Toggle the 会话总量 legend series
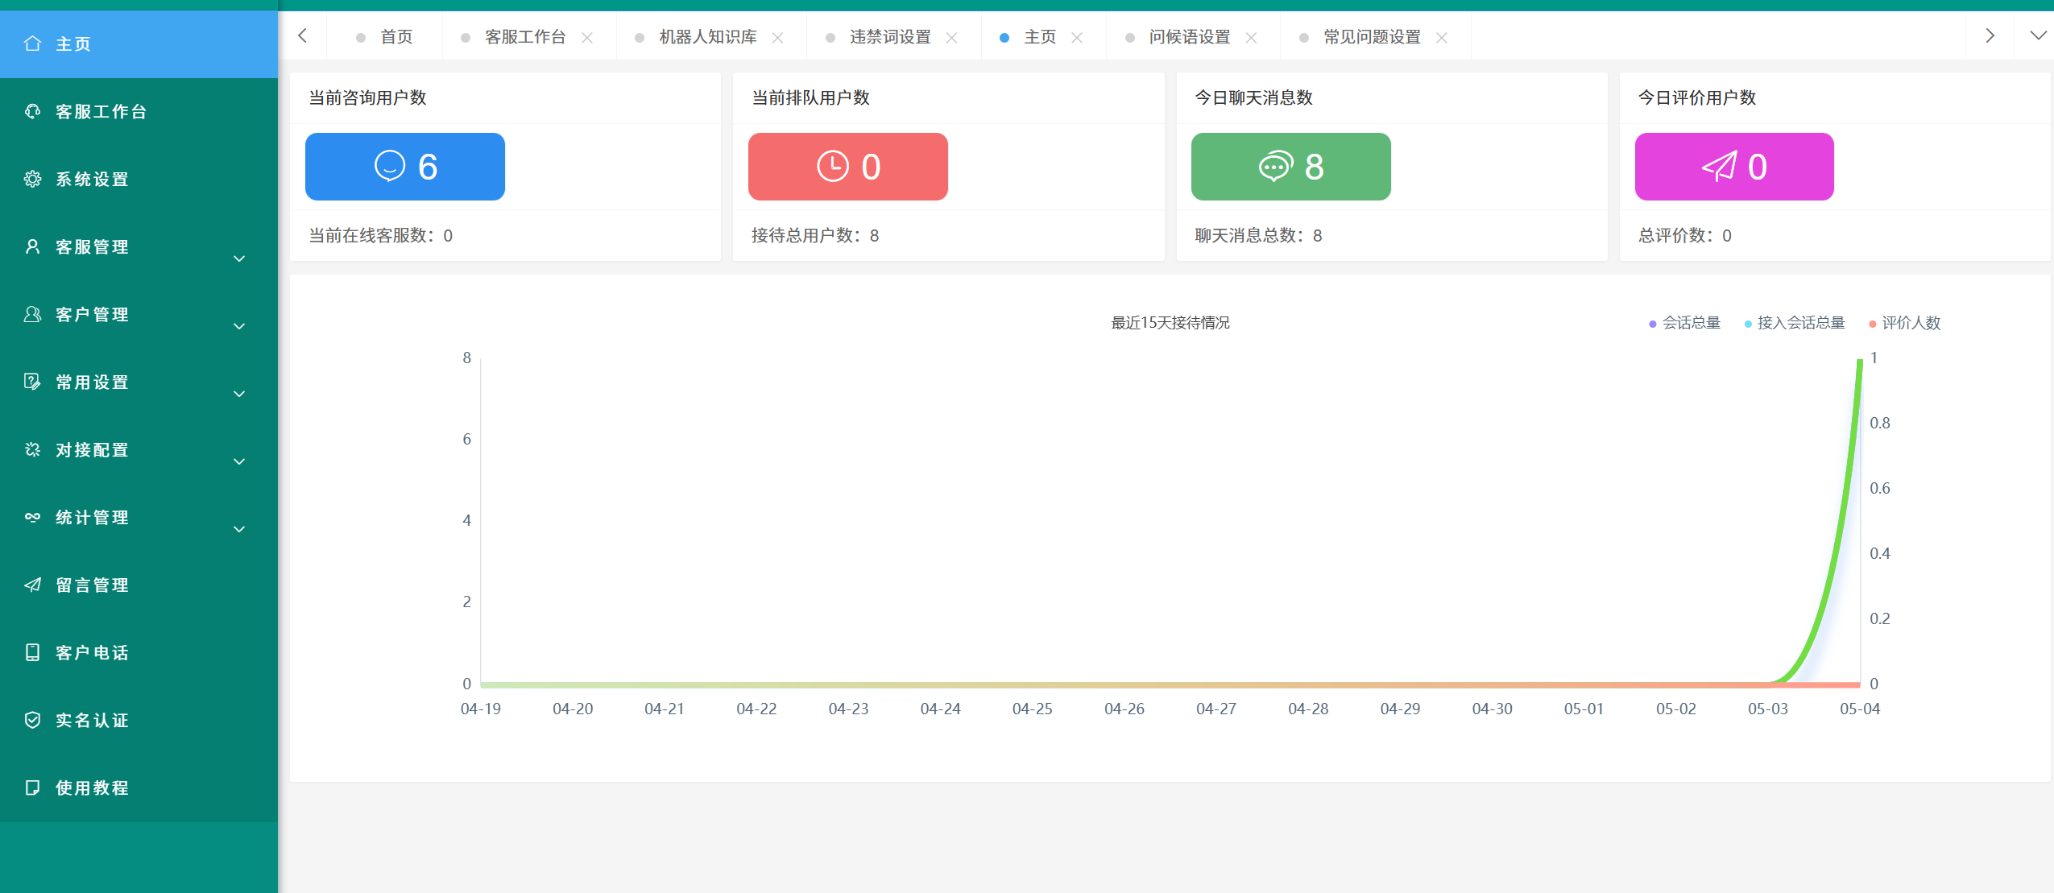The height and width of the screenshot is (893, 2054). click(1684, 323)
